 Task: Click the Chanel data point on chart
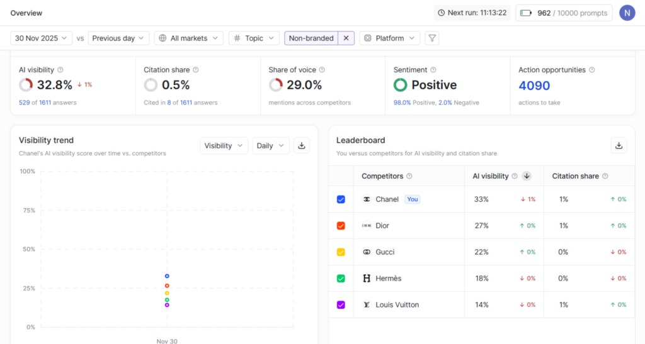167,276
